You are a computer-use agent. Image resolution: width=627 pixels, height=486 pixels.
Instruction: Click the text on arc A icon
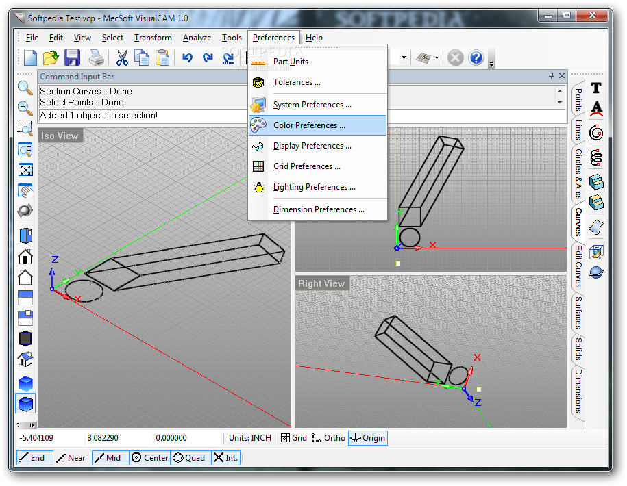pos(596,109)
